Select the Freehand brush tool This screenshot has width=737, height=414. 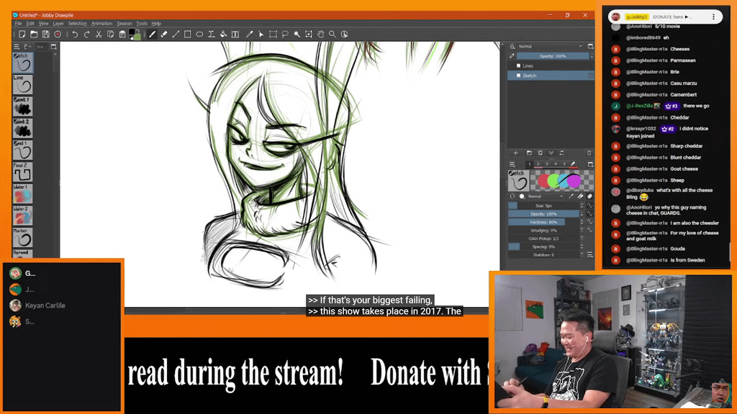[153, 34]
